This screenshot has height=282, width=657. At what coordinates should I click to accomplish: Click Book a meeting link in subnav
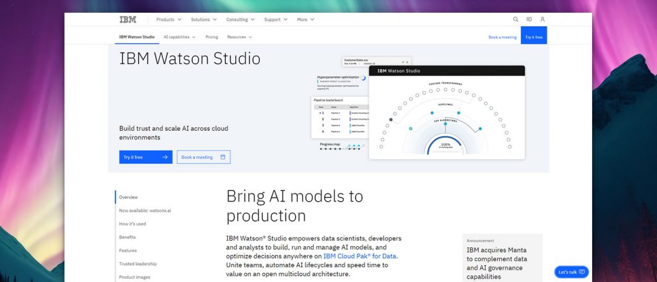[502, 37]
